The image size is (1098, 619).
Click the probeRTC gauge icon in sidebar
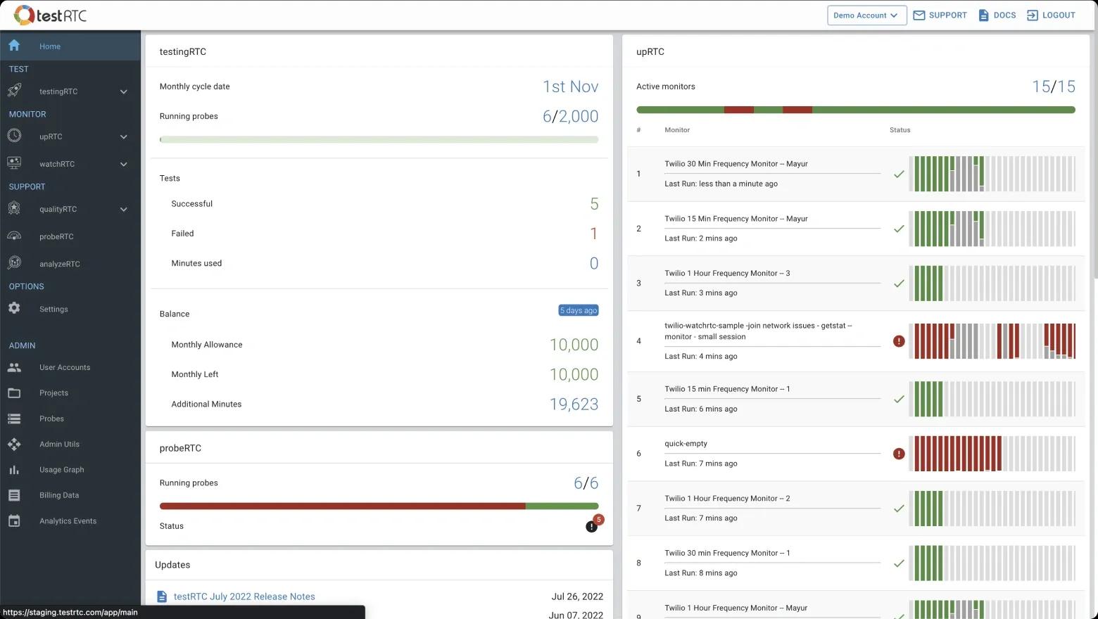pyautogui.click(x=14, y=236)
